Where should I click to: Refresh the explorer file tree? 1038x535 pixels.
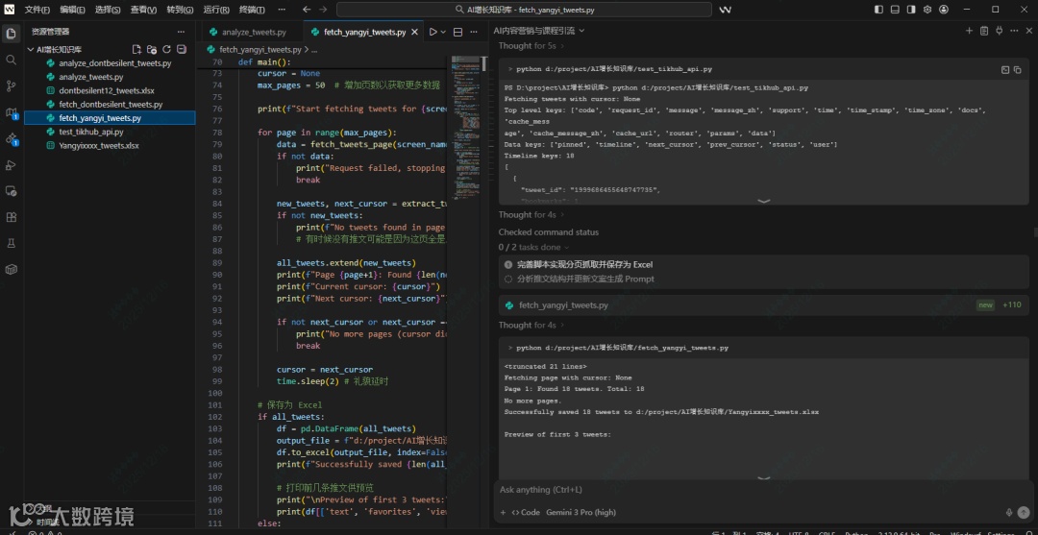coord(166,49)
